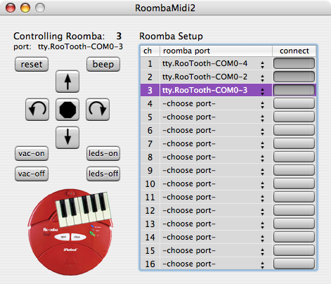Choose port for channel 5

tap(216, 117)
